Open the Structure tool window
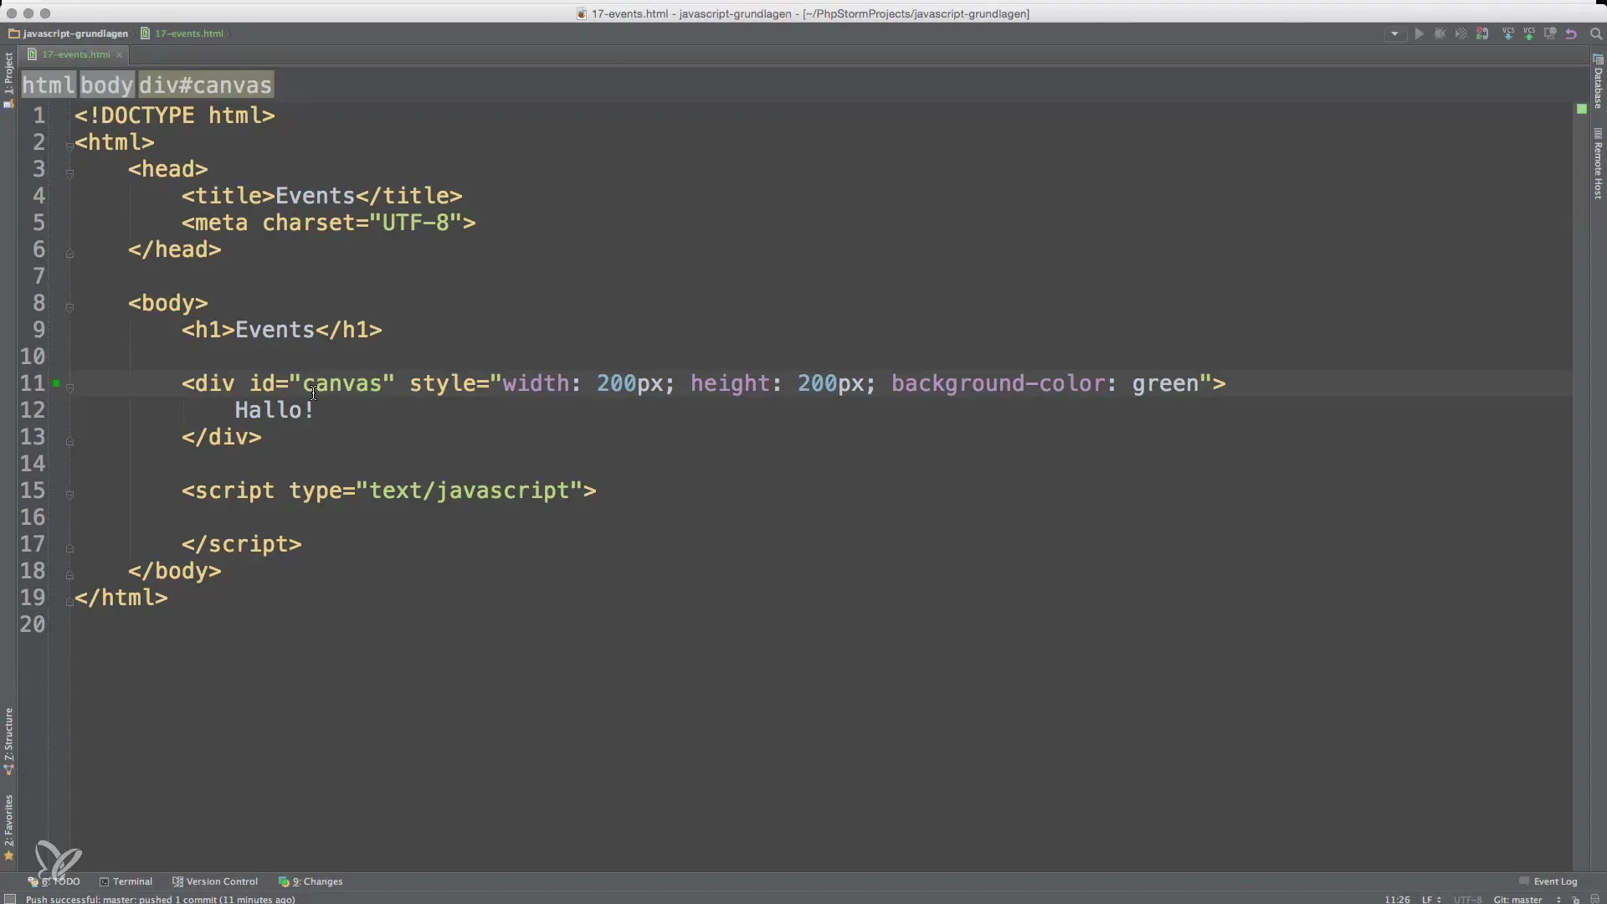The image size is (1607, 904). tap(8, 741)
